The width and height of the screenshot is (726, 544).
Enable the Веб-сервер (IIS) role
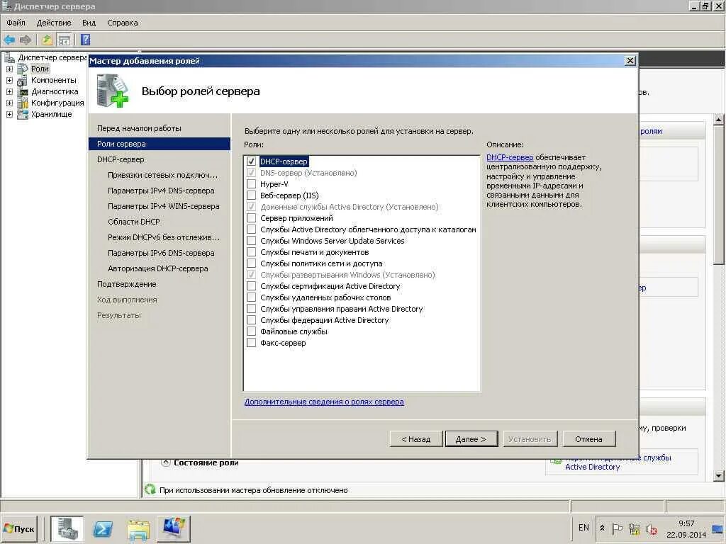click(251, 195)
